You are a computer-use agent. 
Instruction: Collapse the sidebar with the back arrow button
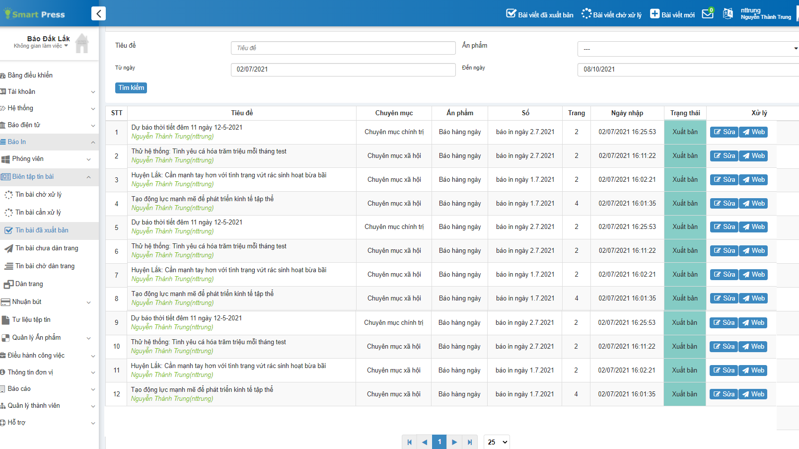coord(98,13)
